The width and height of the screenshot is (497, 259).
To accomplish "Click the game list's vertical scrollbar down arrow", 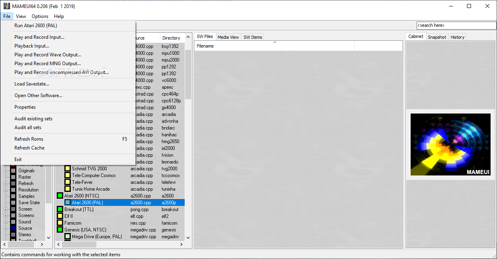I will pyautogui.click(x=188, y=237).
